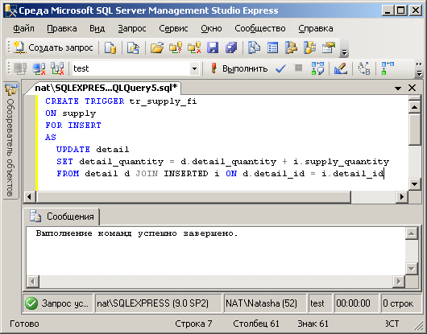Open the active files dropdown arrow by tab
The image size is (427, 334).
click(398, 88)
